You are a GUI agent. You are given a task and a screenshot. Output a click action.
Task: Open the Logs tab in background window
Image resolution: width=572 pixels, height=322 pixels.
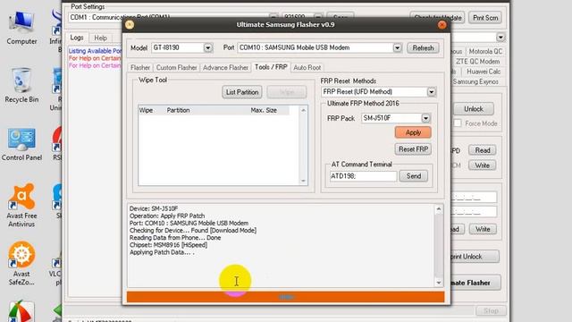pyautogui.click(x=77, y=38)
